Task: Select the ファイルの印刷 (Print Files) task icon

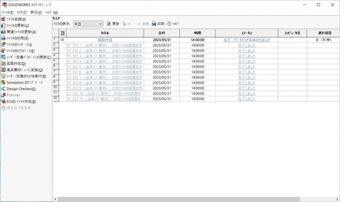Action: click(x=3, y=38)
